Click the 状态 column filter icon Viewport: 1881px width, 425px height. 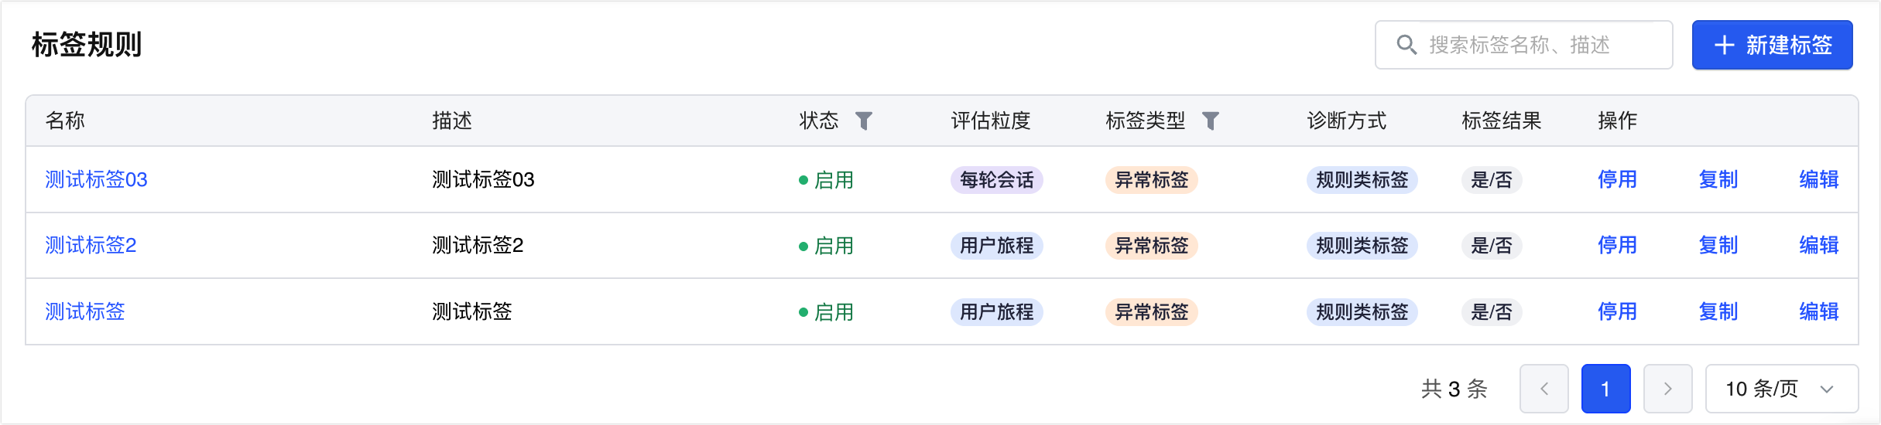(864, 121)
